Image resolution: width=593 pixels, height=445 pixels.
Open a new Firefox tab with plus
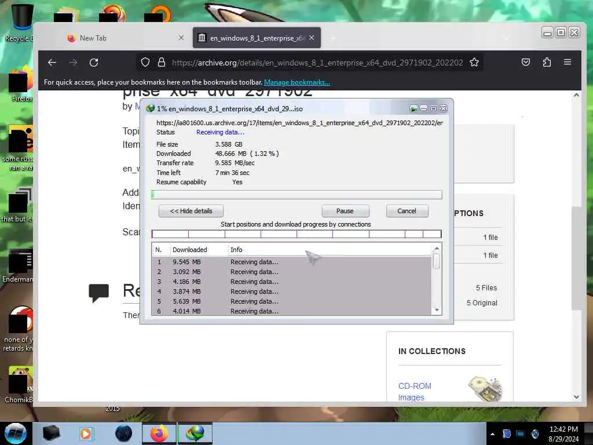333,38
